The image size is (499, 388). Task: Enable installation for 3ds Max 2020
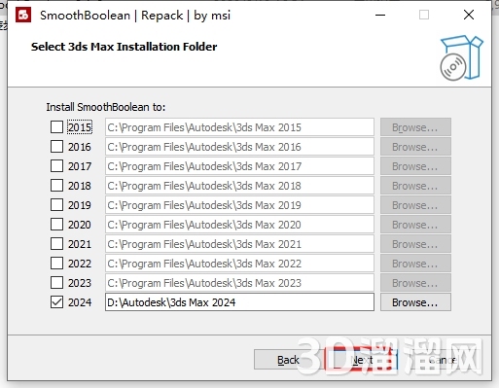56,225
